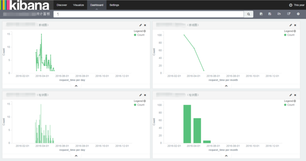Screen dimensions: 306x161
Task: Toggle Legend on top-right line chart
Action: coord(290,31)
